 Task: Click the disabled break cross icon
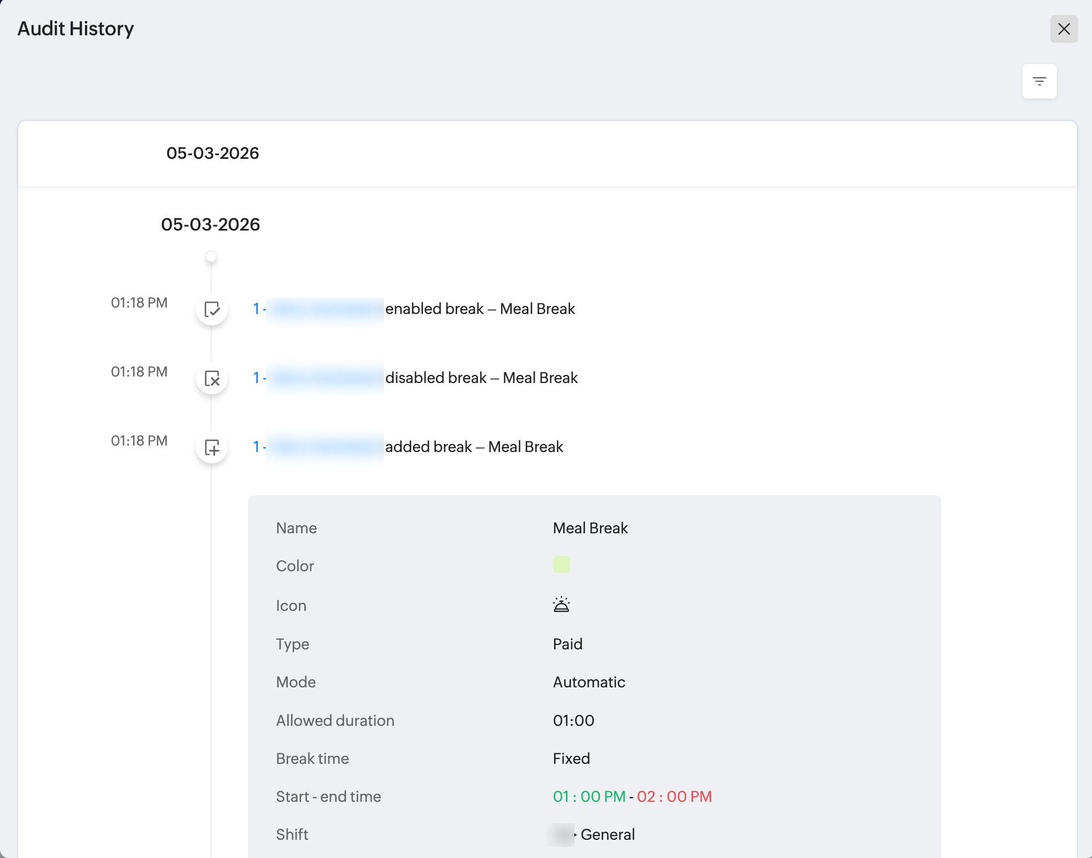click(212, 378)
